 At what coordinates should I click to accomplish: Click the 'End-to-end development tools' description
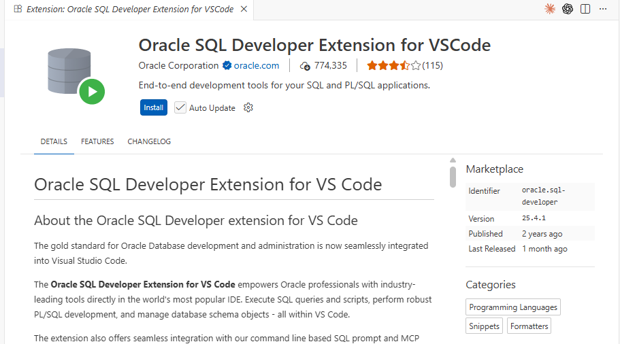pyautogui.click(x=284, y=85)
